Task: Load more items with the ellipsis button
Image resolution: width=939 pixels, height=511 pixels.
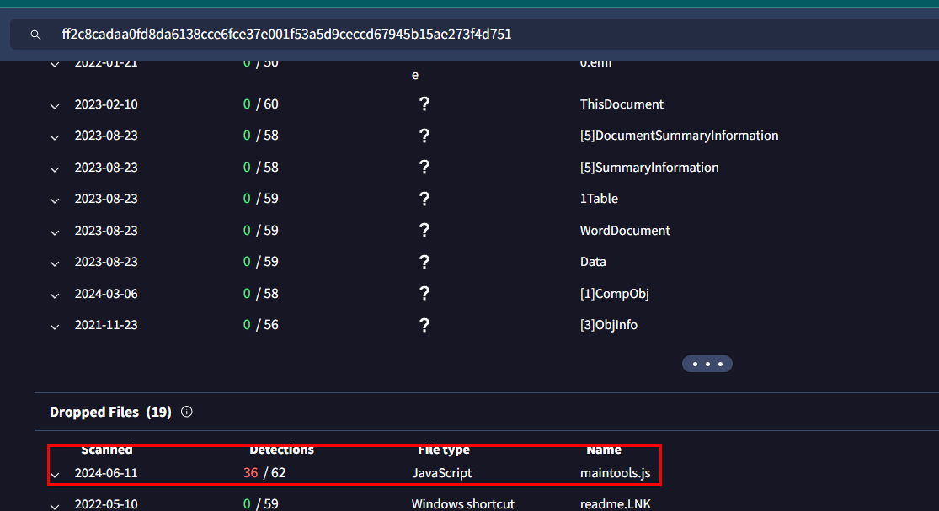Action: point(707,364)
